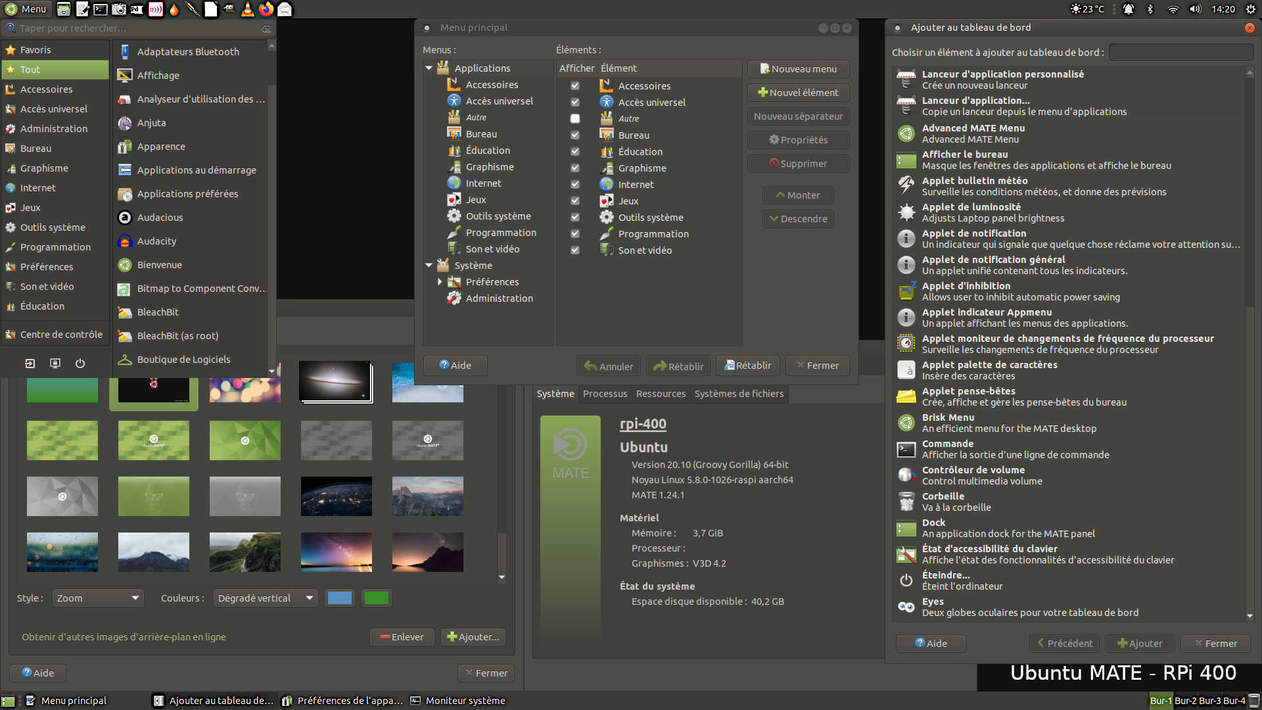Screen dimensions: 1262x710
Task: Click the Nouvel élément button
Action: tap(798, 93)
